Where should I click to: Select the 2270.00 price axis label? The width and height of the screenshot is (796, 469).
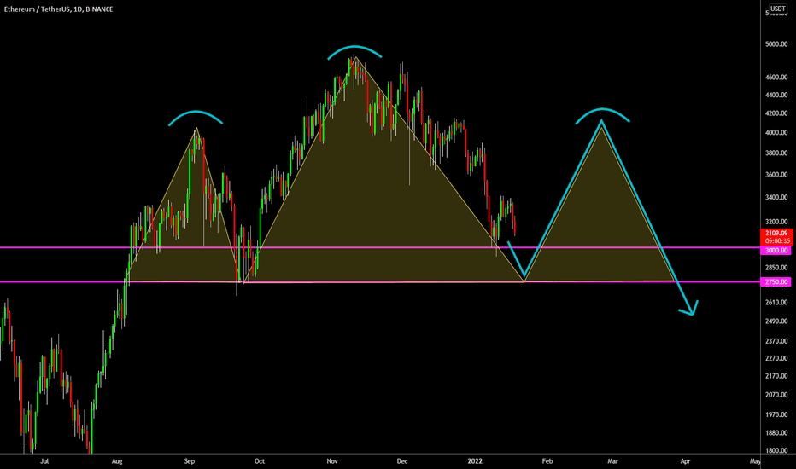(776, 358)
